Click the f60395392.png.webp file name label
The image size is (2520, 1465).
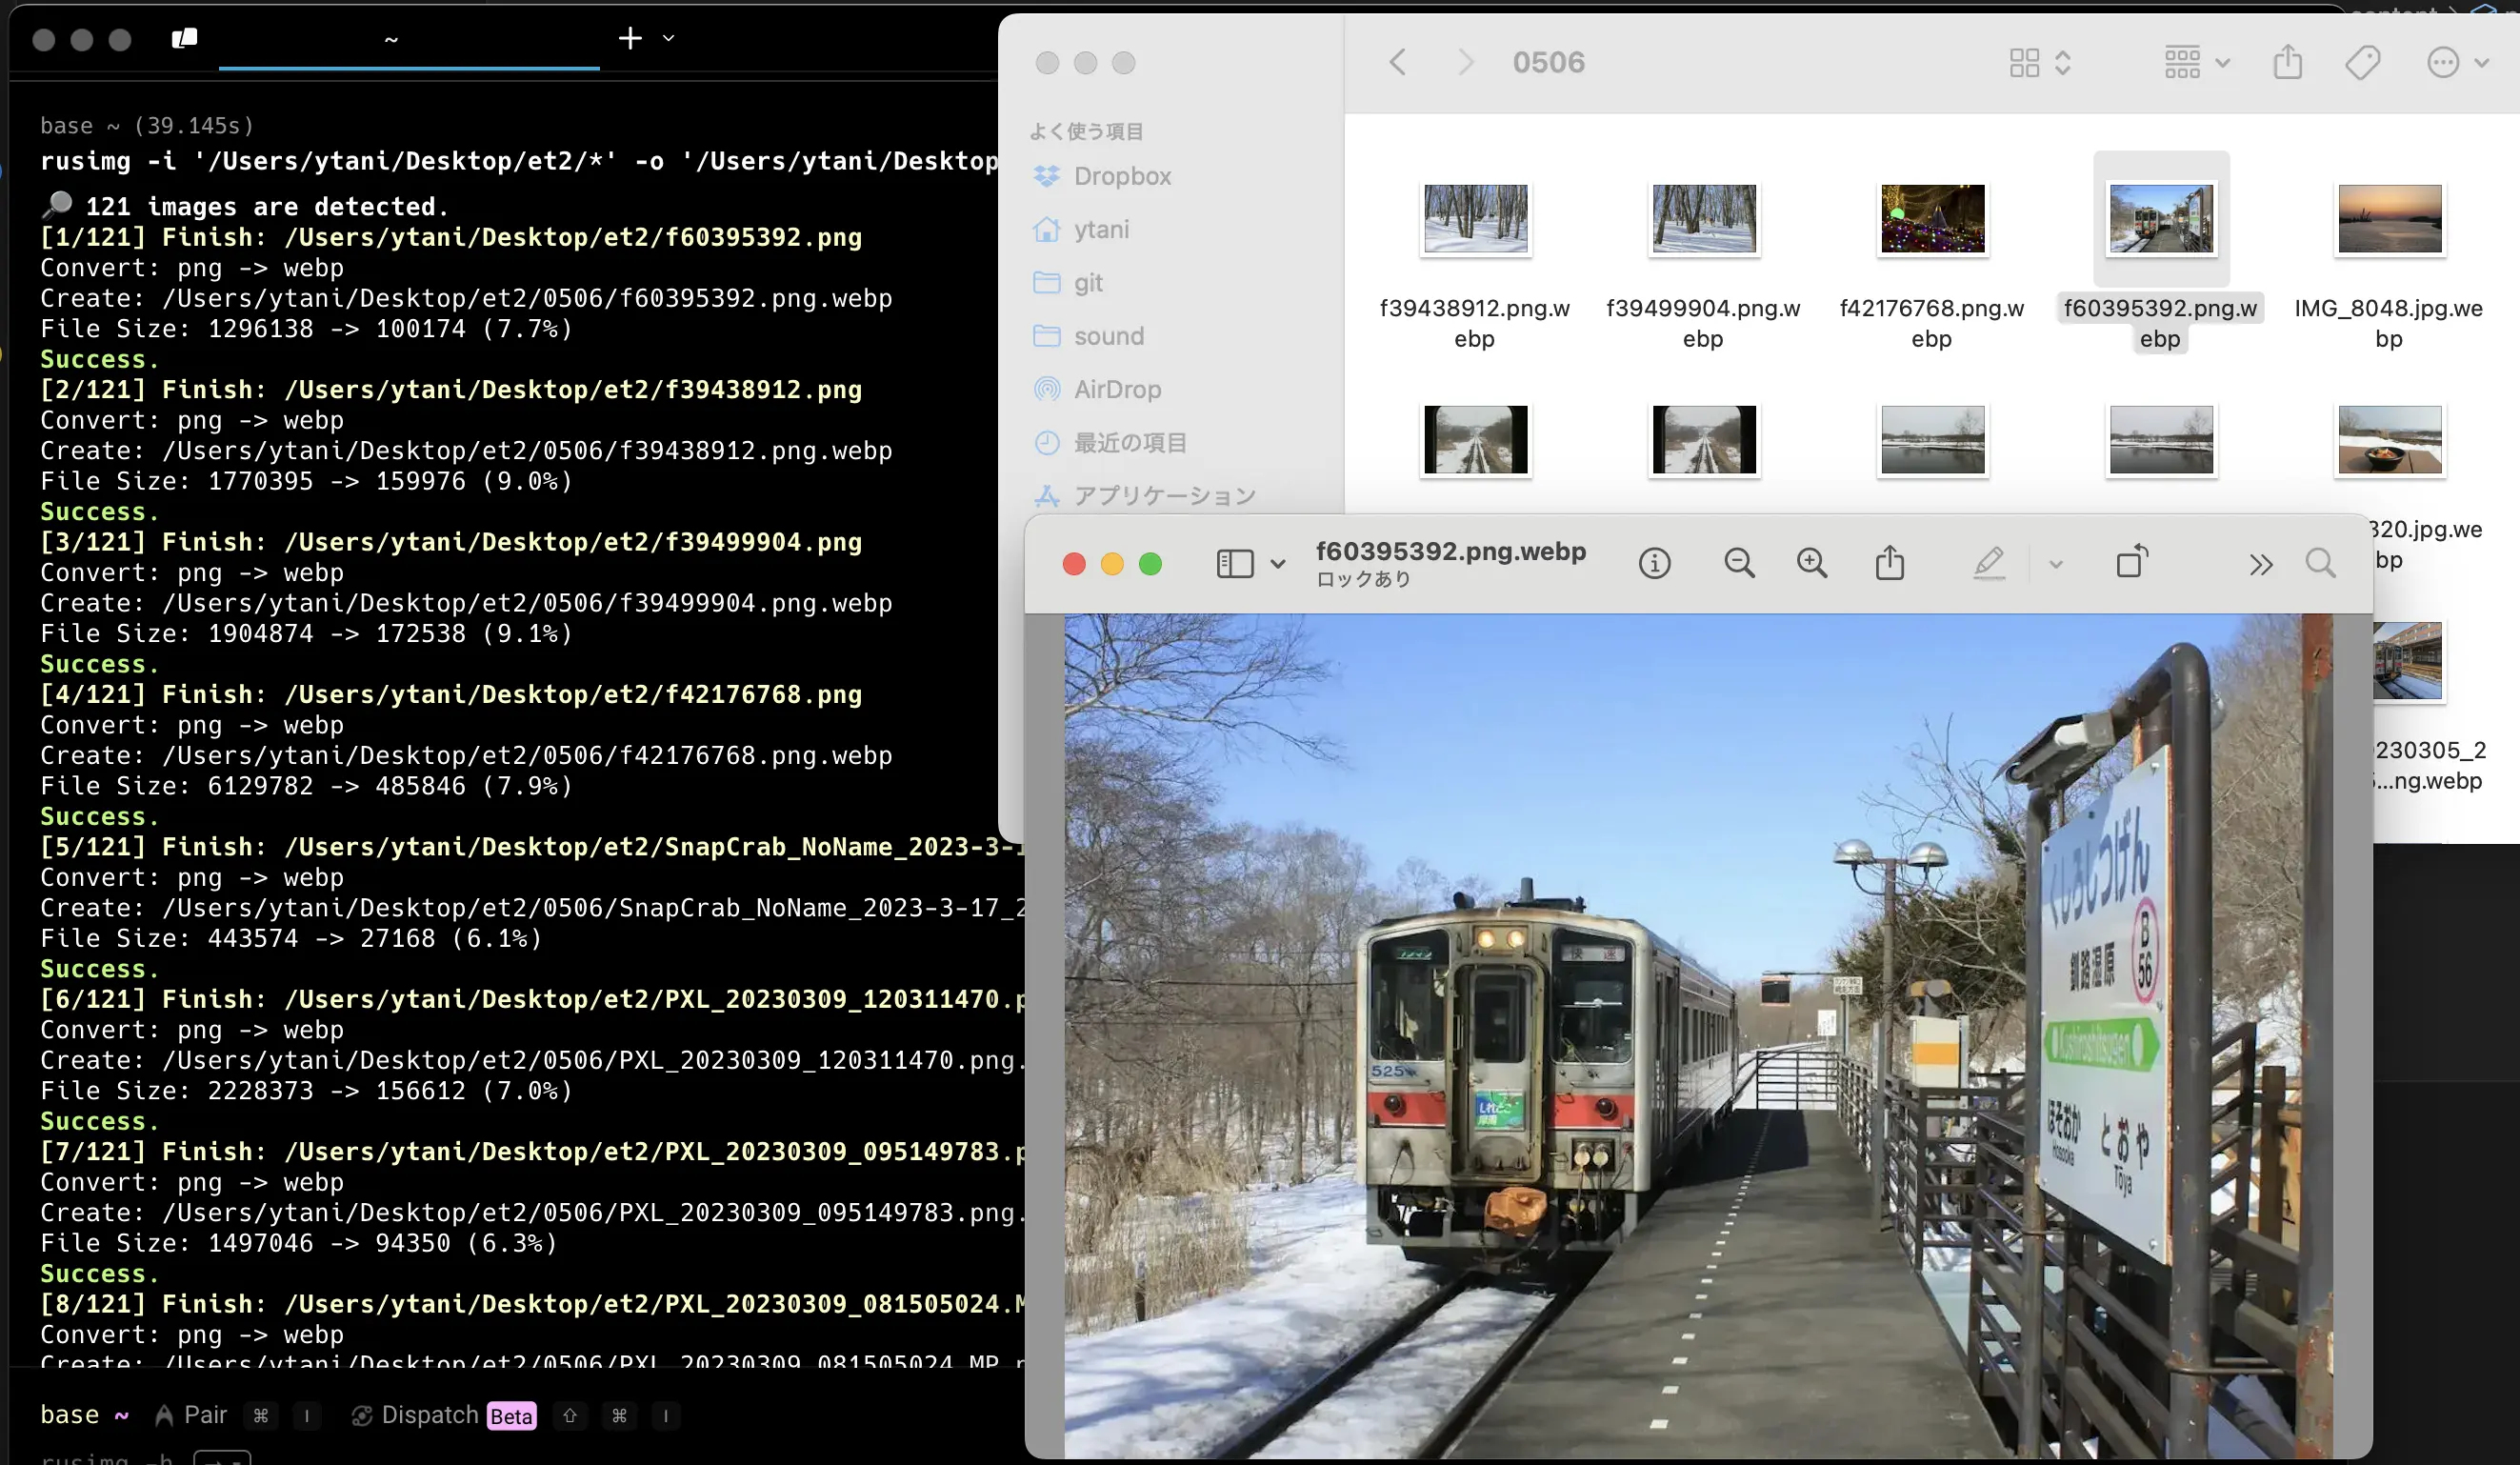[2160, 323]
